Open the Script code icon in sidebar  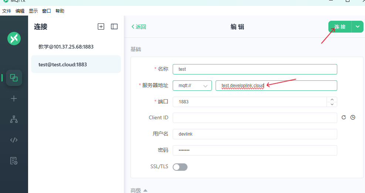pyautogui.click(x=14, y=140)
